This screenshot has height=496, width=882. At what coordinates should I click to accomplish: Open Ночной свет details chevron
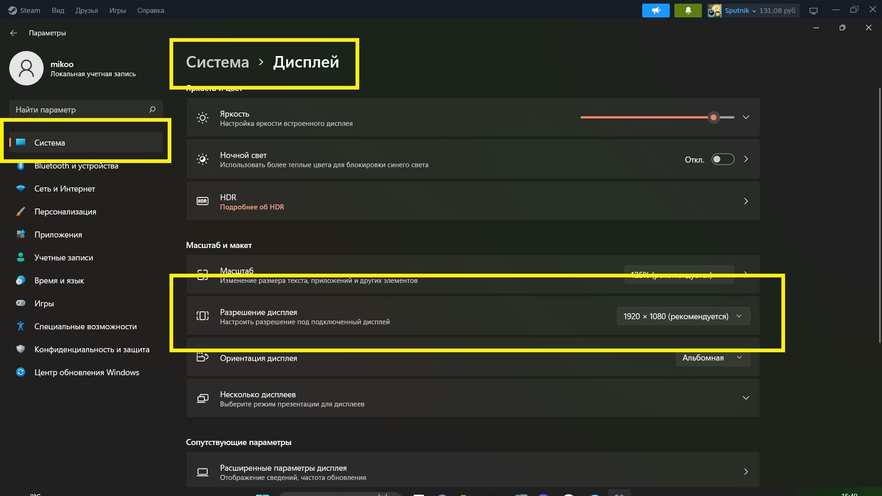tap(746, 159)
